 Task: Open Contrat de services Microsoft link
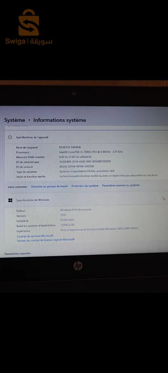[35, 236]
